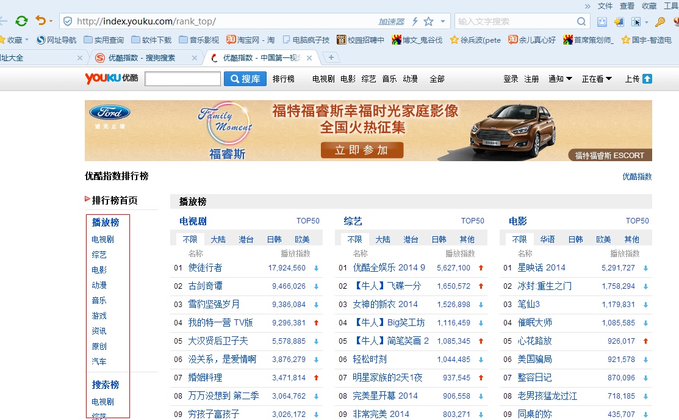
Task: Click the green browser refresh icon
Action: click(21, 21)
